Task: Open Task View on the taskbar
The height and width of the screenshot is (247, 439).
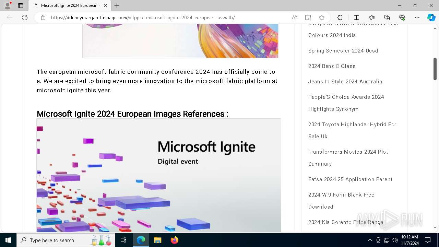Action: pyautogui.click(x=123, y=240)
